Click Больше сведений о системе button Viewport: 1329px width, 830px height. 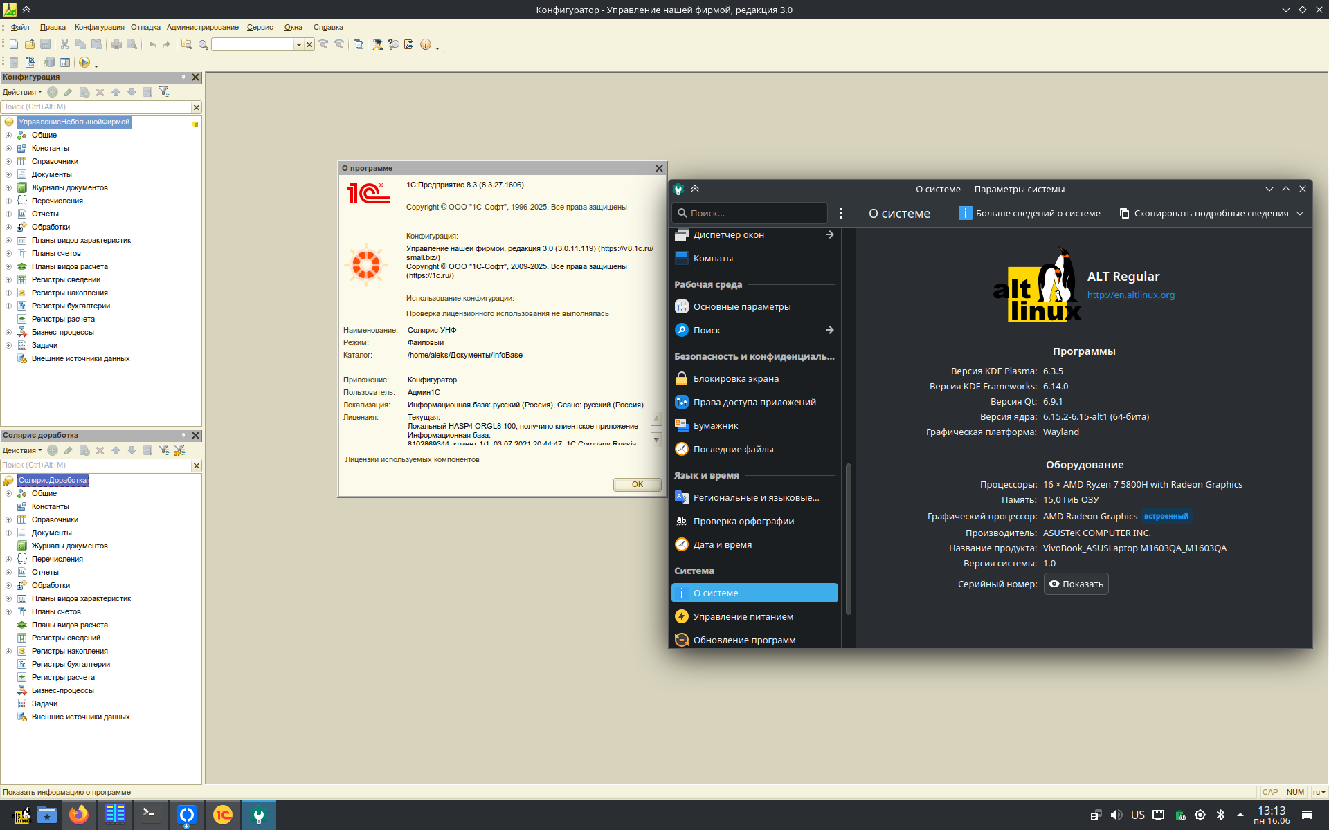point(1030,213)
